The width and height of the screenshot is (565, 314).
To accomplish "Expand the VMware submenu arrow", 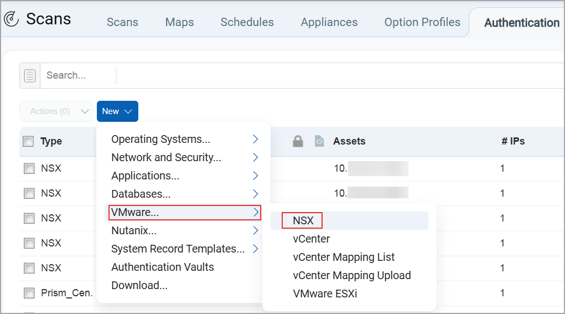I will (256, 212).
